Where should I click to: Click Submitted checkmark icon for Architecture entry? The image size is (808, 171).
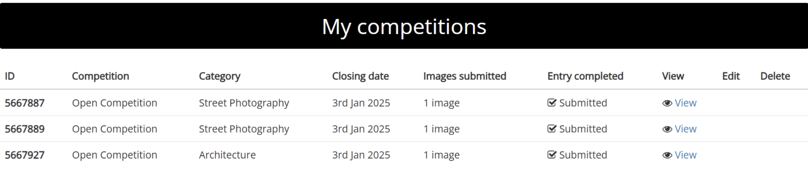tap(552, 155)
